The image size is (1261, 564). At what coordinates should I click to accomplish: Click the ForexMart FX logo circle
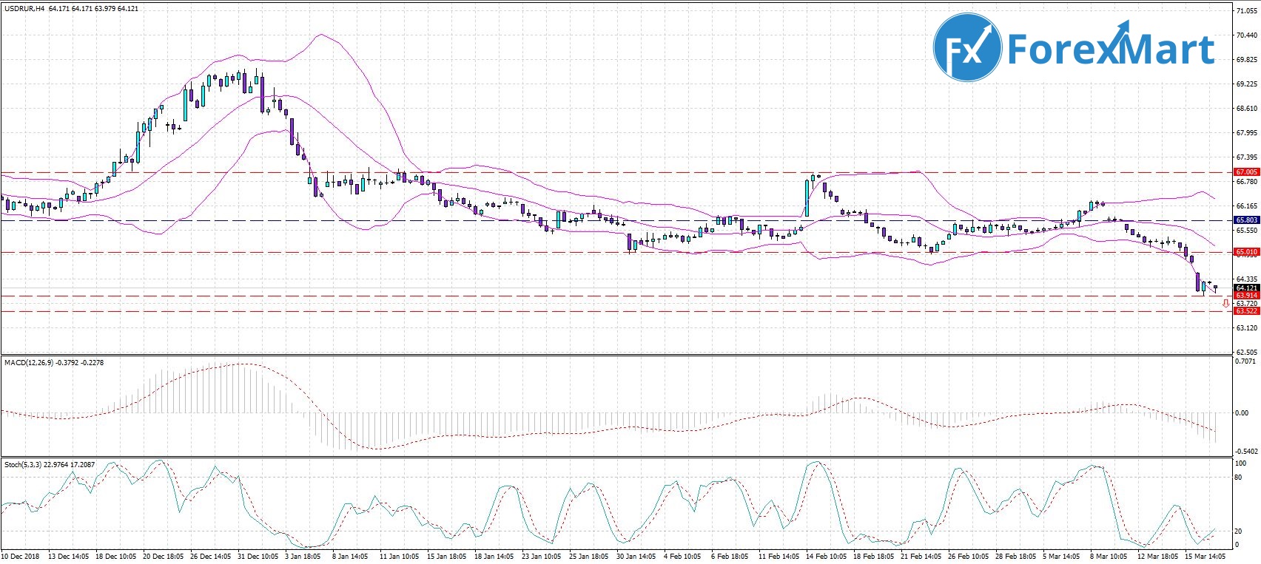point(968,49)
